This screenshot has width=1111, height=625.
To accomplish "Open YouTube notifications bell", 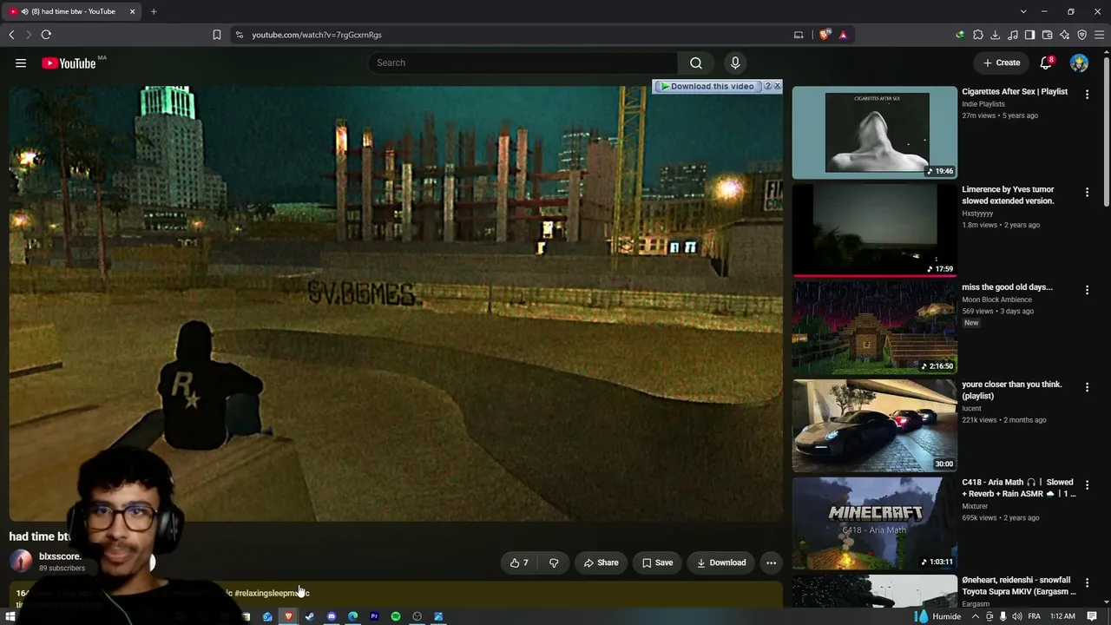I will 1046,62.
